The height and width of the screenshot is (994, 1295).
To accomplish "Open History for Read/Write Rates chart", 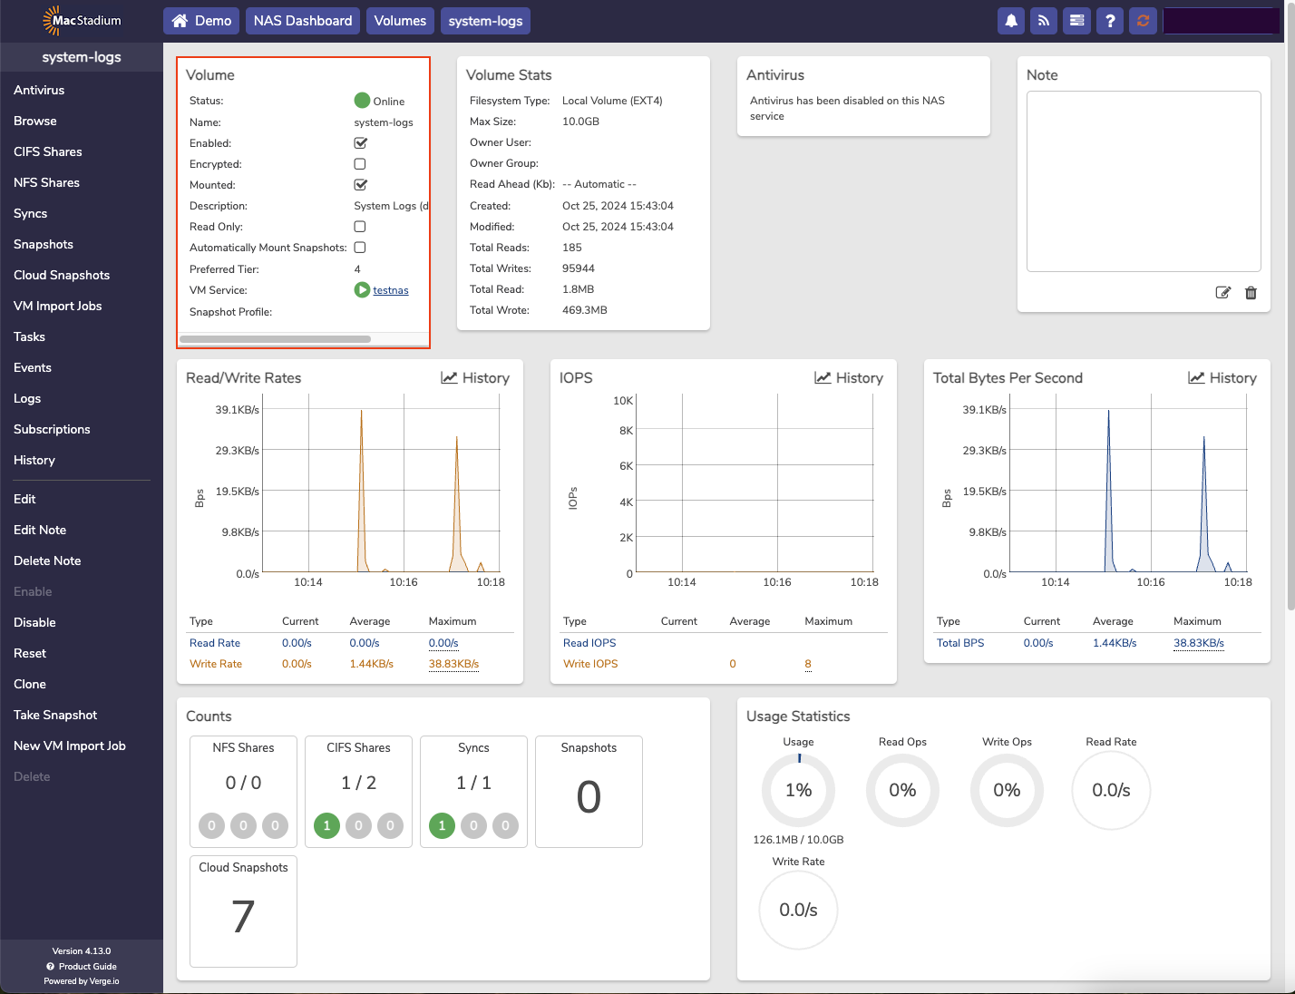I will click(x=474, y=377).
